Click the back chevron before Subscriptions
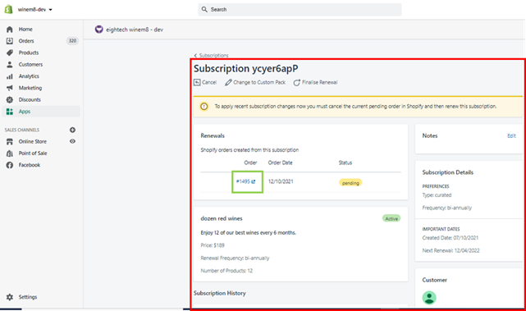Screen dimensions: 526x311 (x=195, y=56)
